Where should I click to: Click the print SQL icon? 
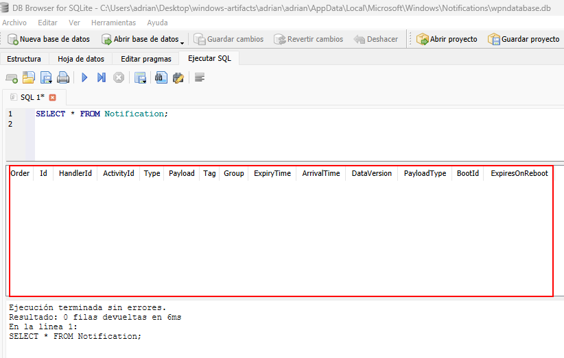click(x=63, y=78)
